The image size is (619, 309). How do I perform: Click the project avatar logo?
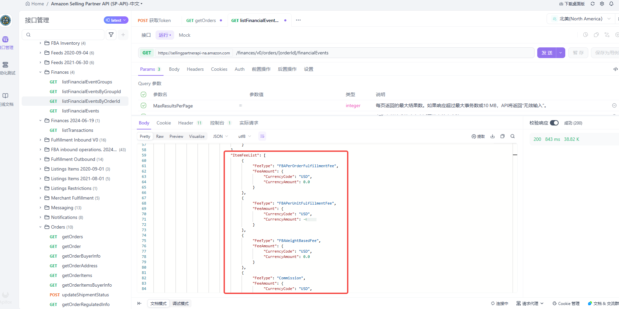[x=5, y=20]
